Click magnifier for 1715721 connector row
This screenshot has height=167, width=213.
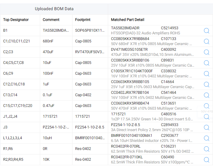pyautogui.click(x=206, y=117)
